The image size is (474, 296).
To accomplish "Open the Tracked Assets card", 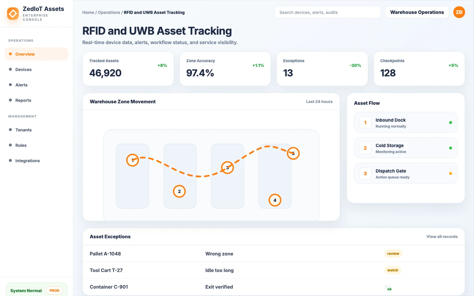I will coord(128,69).
